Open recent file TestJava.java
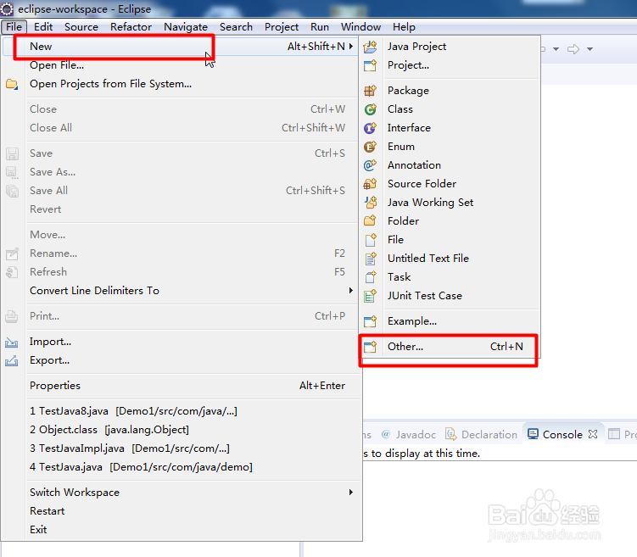Viewport: 637px width, 557px height. coord(182,467)
